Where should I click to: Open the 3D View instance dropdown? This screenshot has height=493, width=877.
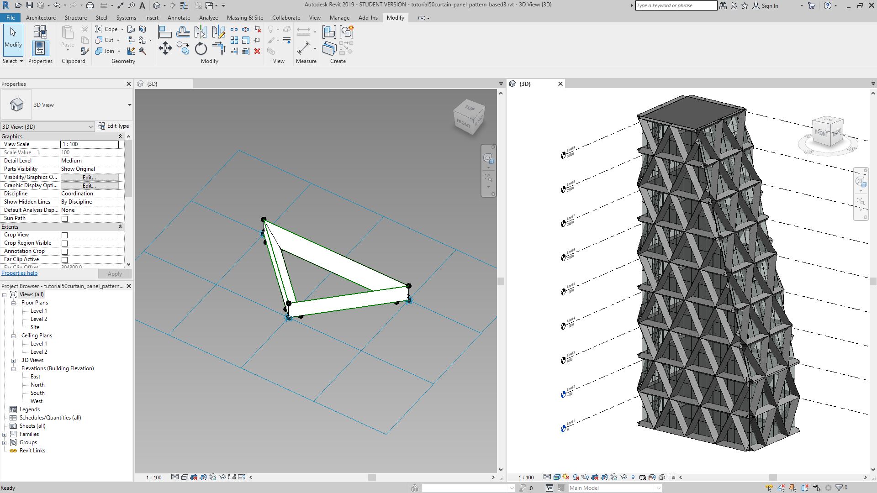click(90, 127)
